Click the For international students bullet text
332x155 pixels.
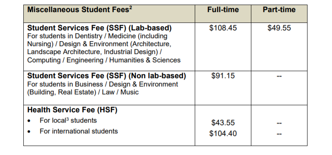[x=79, y=131]
